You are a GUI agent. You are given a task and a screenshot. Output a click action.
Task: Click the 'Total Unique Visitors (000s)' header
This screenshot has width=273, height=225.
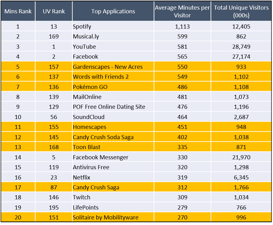(x=241, y=11)
